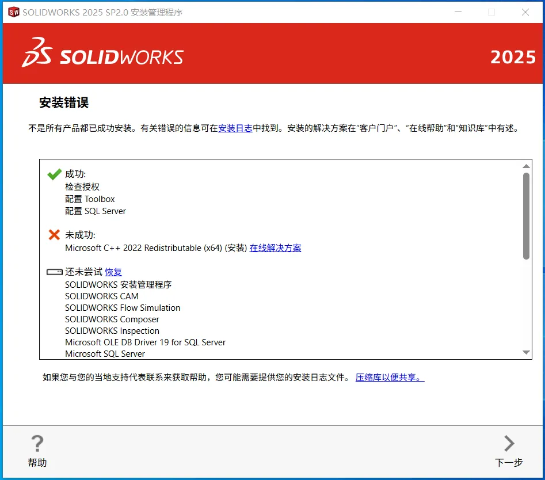
Task: Select SOLIDWORKS Composer list entry
Action: [x=112, y=319]
